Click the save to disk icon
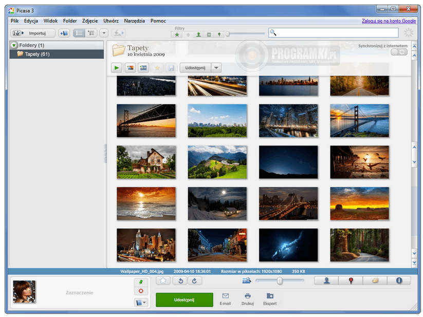 point(171,68)
